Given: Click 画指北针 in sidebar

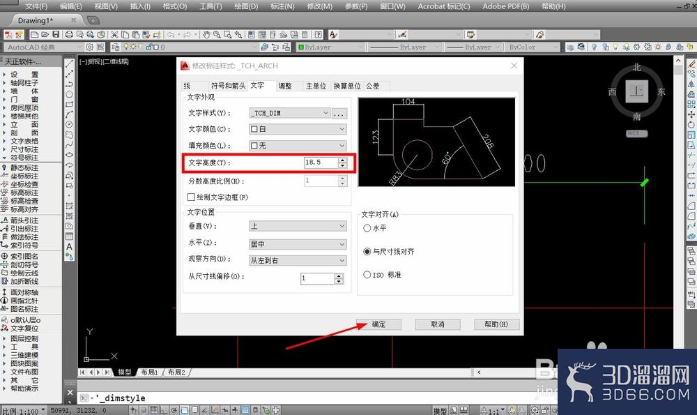Looking at the screenshot, I should tap(24, 301).
